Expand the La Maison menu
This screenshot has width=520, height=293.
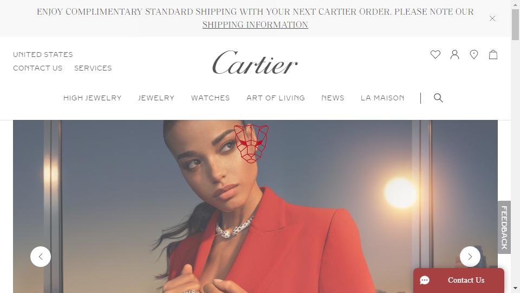tap(382, 98)
